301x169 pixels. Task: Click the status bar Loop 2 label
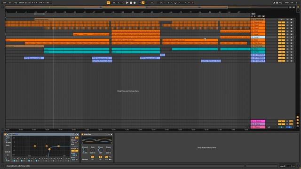[282, 166]
